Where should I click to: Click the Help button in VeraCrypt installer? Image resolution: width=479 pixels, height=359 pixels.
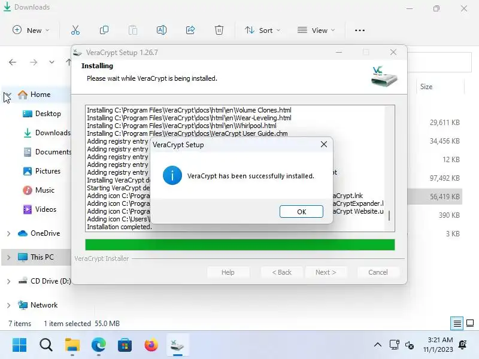pyautogui.click(x=228, y=272)
